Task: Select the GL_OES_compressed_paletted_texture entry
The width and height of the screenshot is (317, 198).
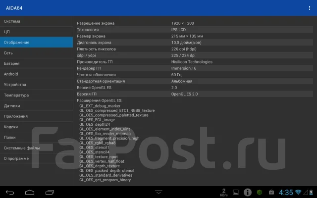Action: point(114,115)
